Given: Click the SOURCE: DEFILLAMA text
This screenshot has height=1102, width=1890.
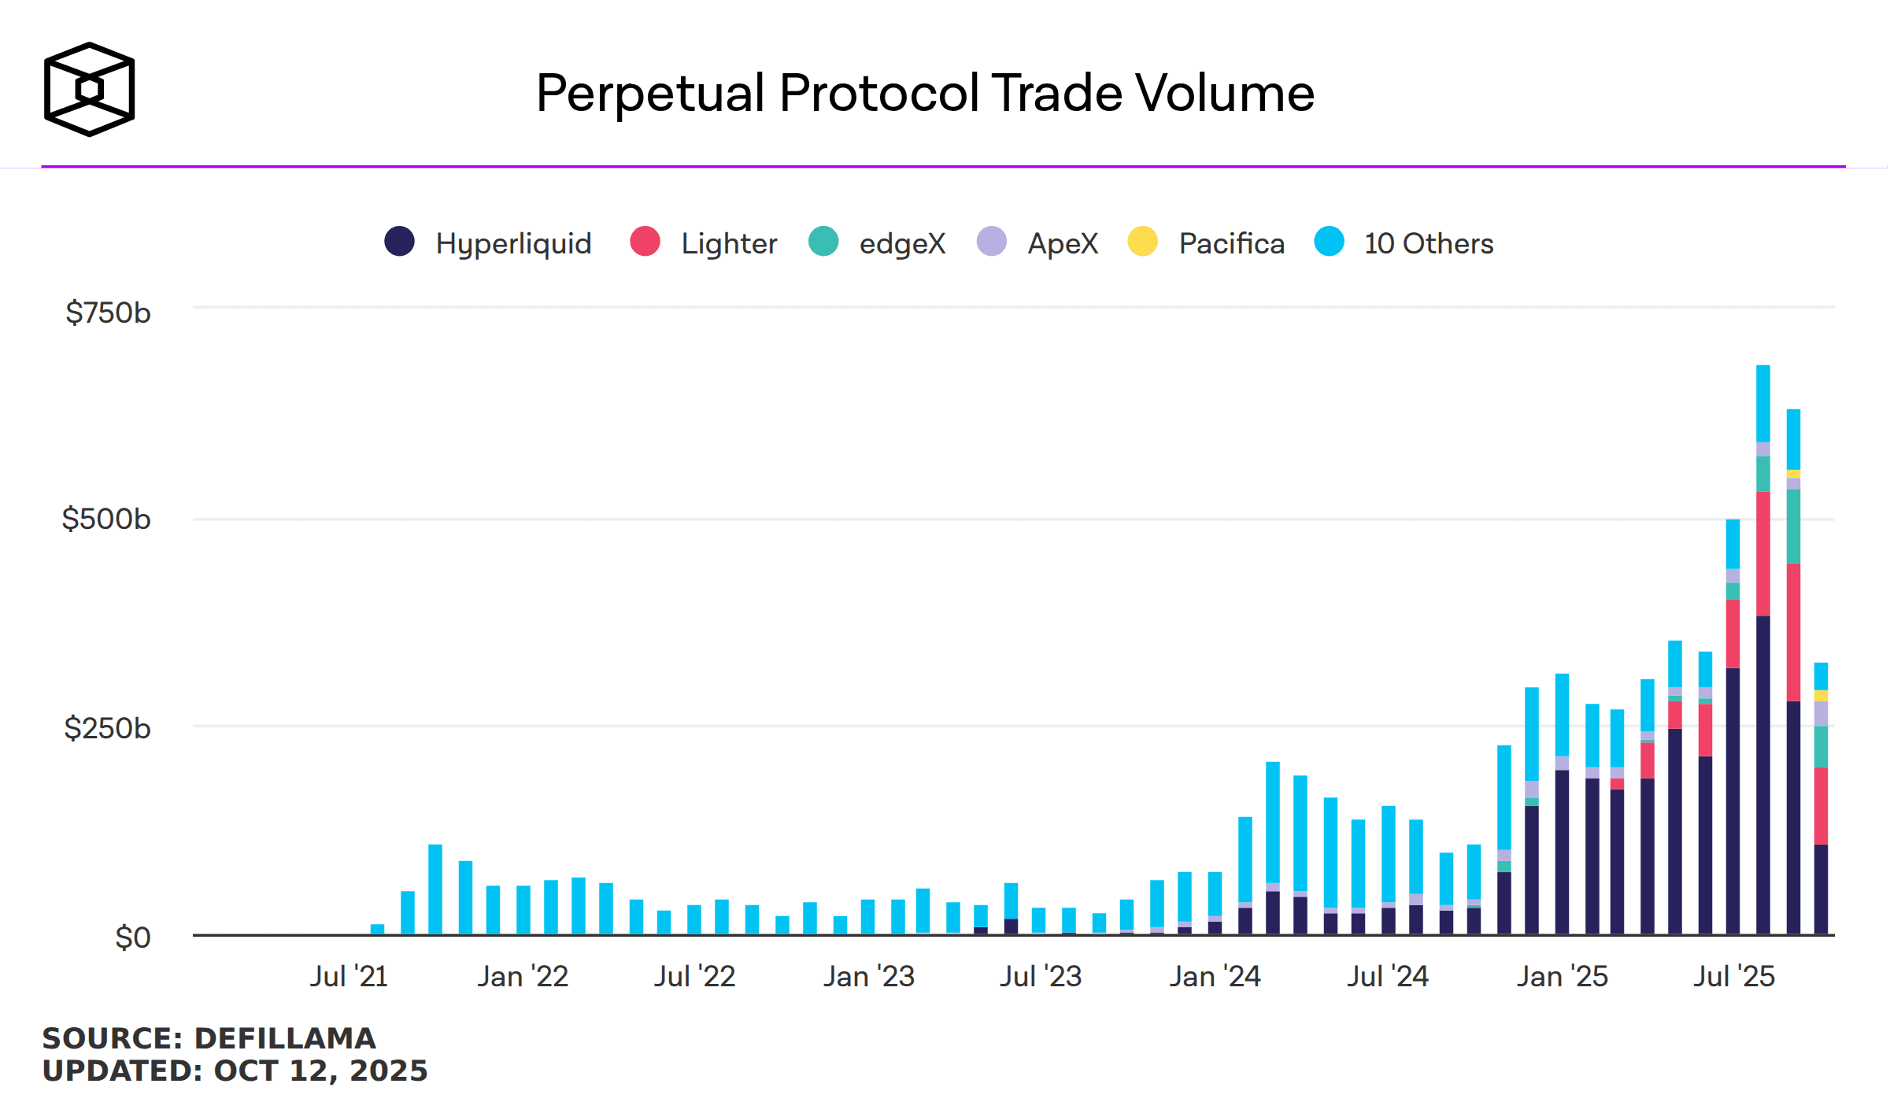Looking at the screenshot, I should tap(209, 1038).
